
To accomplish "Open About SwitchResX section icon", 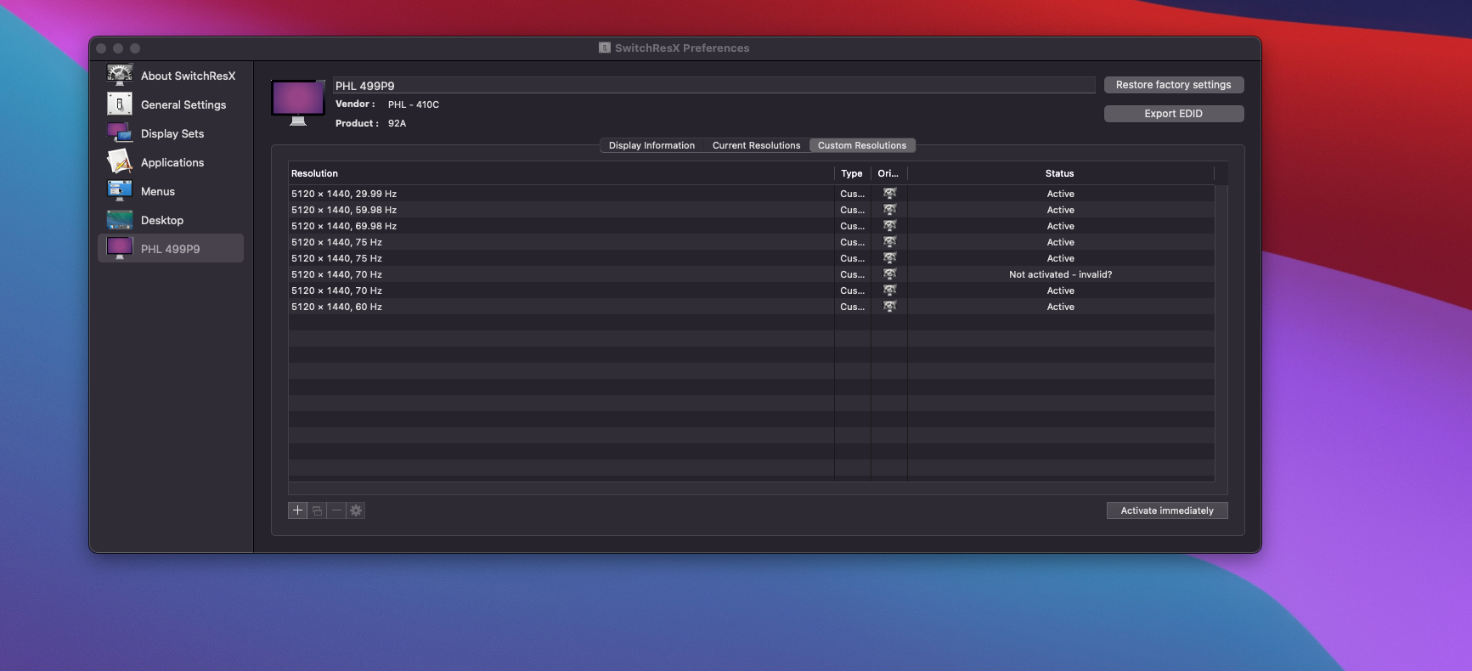I will (x=119, y=76).
